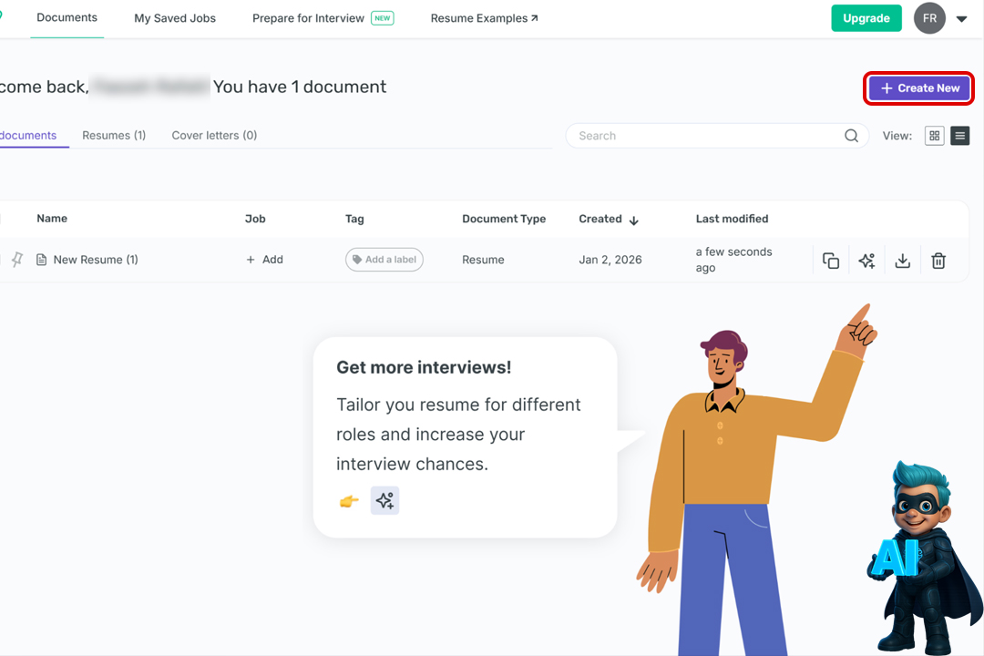Duplicate the New Resume (1) document

830,261
